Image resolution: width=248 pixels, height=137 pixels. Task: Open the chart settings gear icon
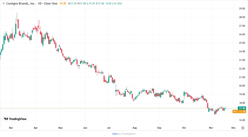(x=243, y=128)
